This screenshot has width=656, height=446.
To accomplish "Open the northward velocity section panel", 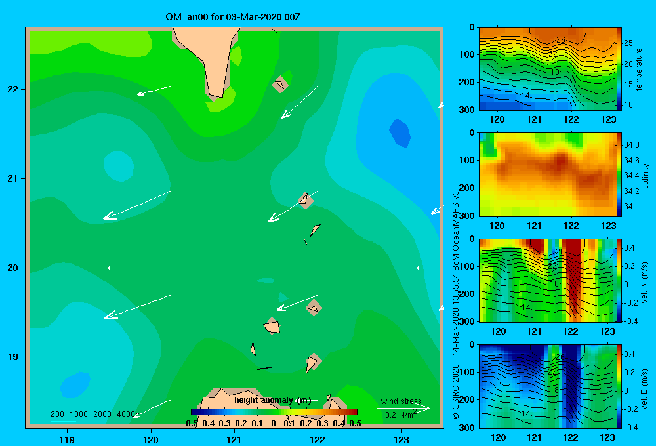I will pyautogui.click(x=547, y=280).
